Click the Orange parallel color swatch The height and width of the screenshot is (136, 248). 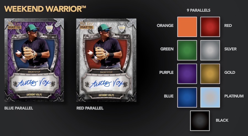click(187, 27)
